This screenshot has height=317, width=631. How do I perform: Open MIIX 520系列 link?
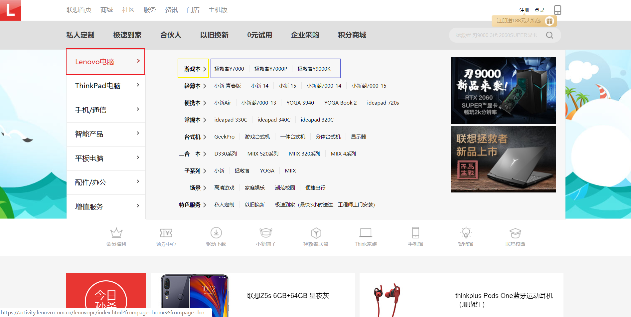point(263,154)
